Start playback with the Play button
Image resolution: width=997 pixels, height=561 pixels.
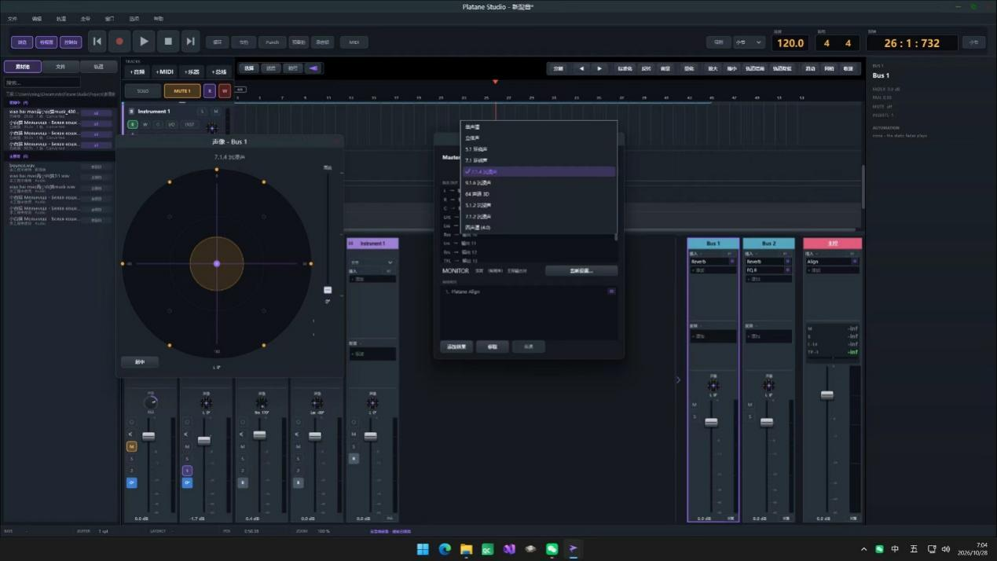click(144, 42)
